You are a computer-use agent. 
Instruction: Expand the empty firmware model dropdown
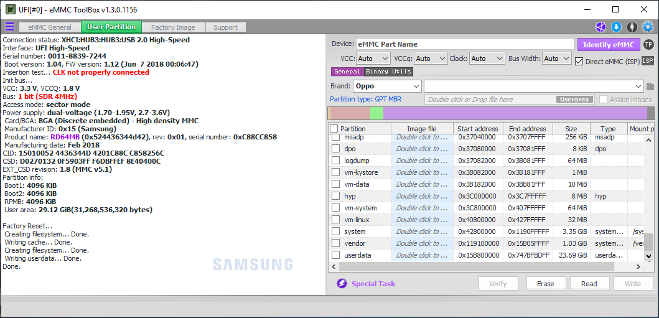coord(534,86)
